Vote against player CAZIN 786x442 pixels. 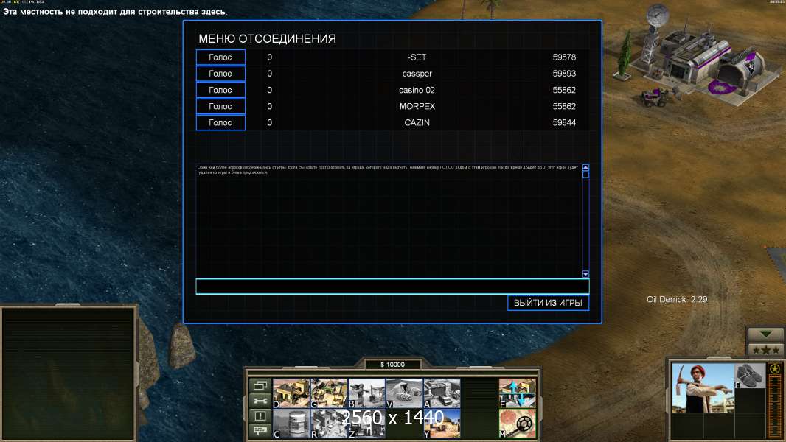[x=220, y=122]
